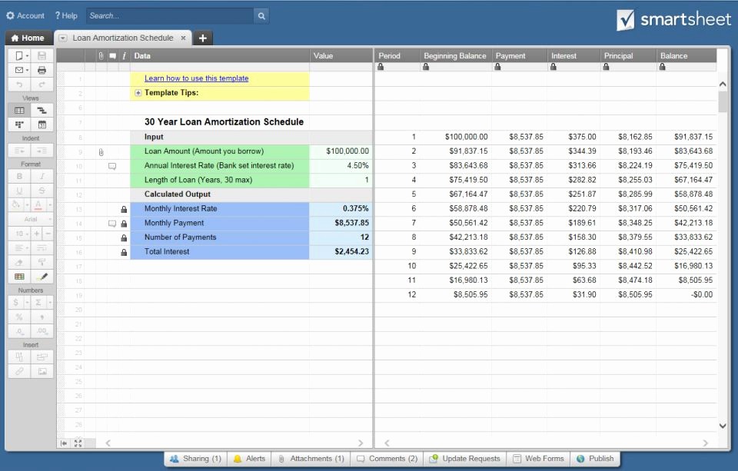Click the dollar currency format icon
The height and width of the screenshot is (471, 738).
coord(16,303)
